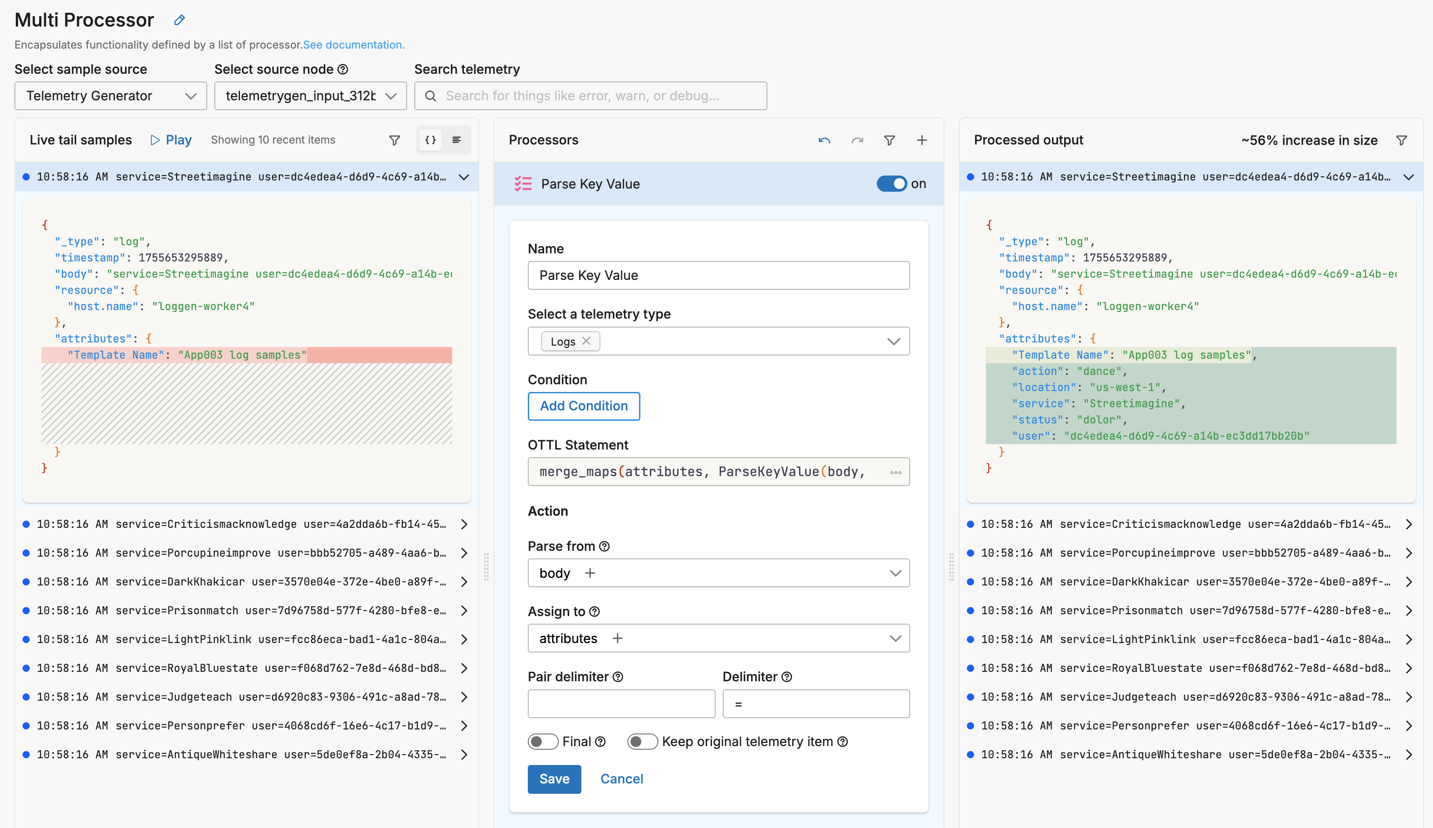Redo the processor change
This screenshot has width=1433, height=828.
857,140
